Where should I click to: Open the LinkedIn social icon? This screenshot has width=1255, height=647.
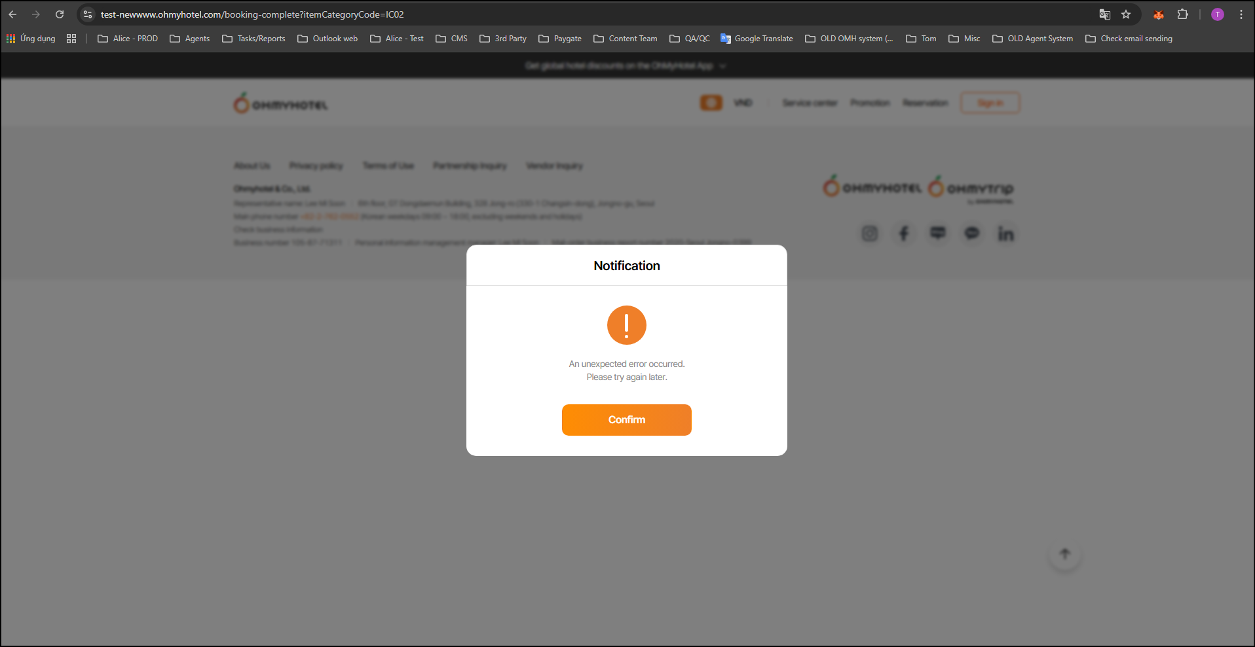1005,234
